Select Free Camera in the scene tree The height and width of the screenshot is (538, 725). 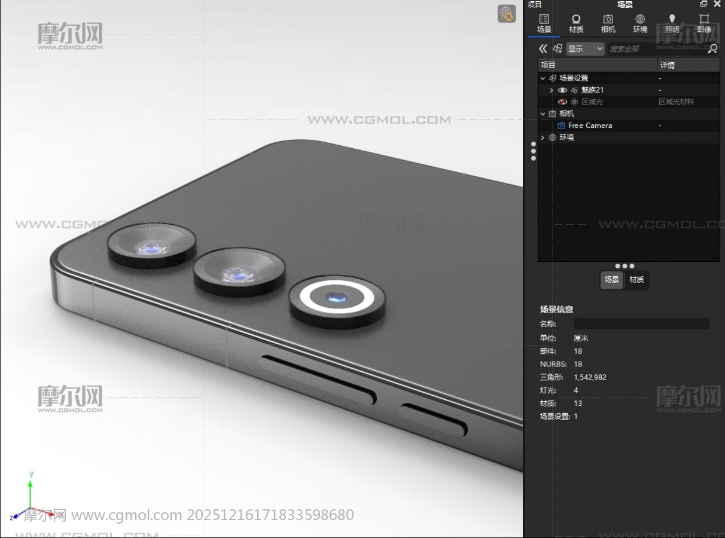tap(590, 126)
